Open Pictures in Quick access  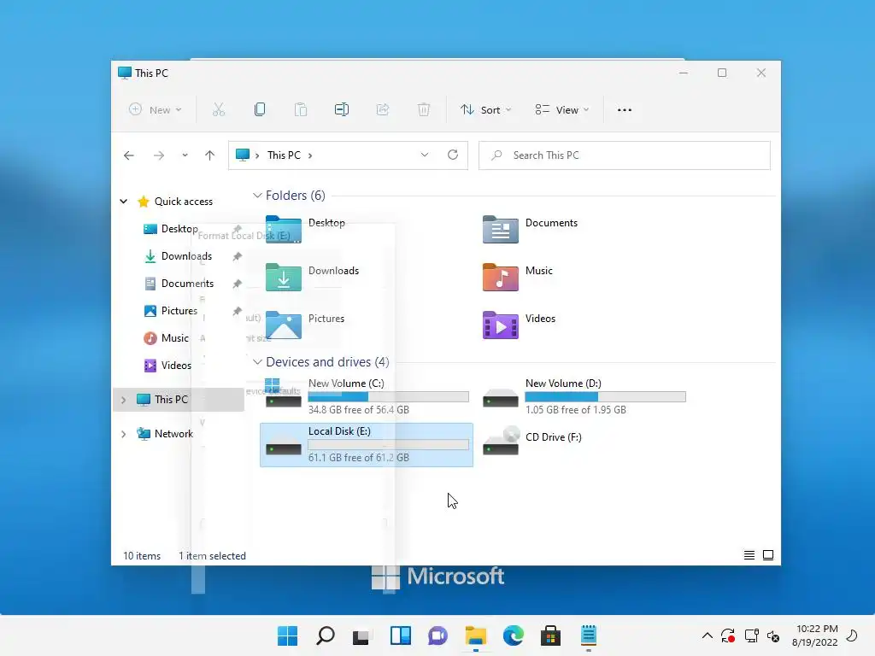179,311
